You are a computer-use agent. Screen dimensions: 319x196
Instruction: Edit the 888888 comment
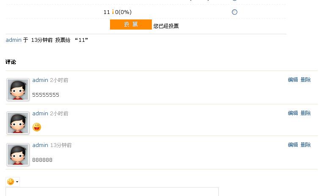[x=293, y=144]
